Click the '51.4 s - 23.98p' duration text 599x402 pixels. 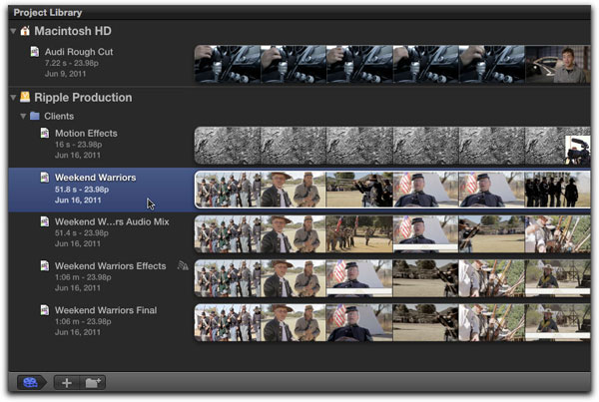coord(82,232)
